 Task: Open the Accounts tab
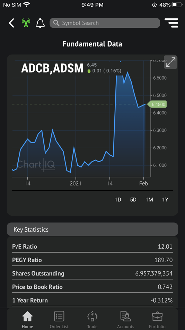pos(125,320)
